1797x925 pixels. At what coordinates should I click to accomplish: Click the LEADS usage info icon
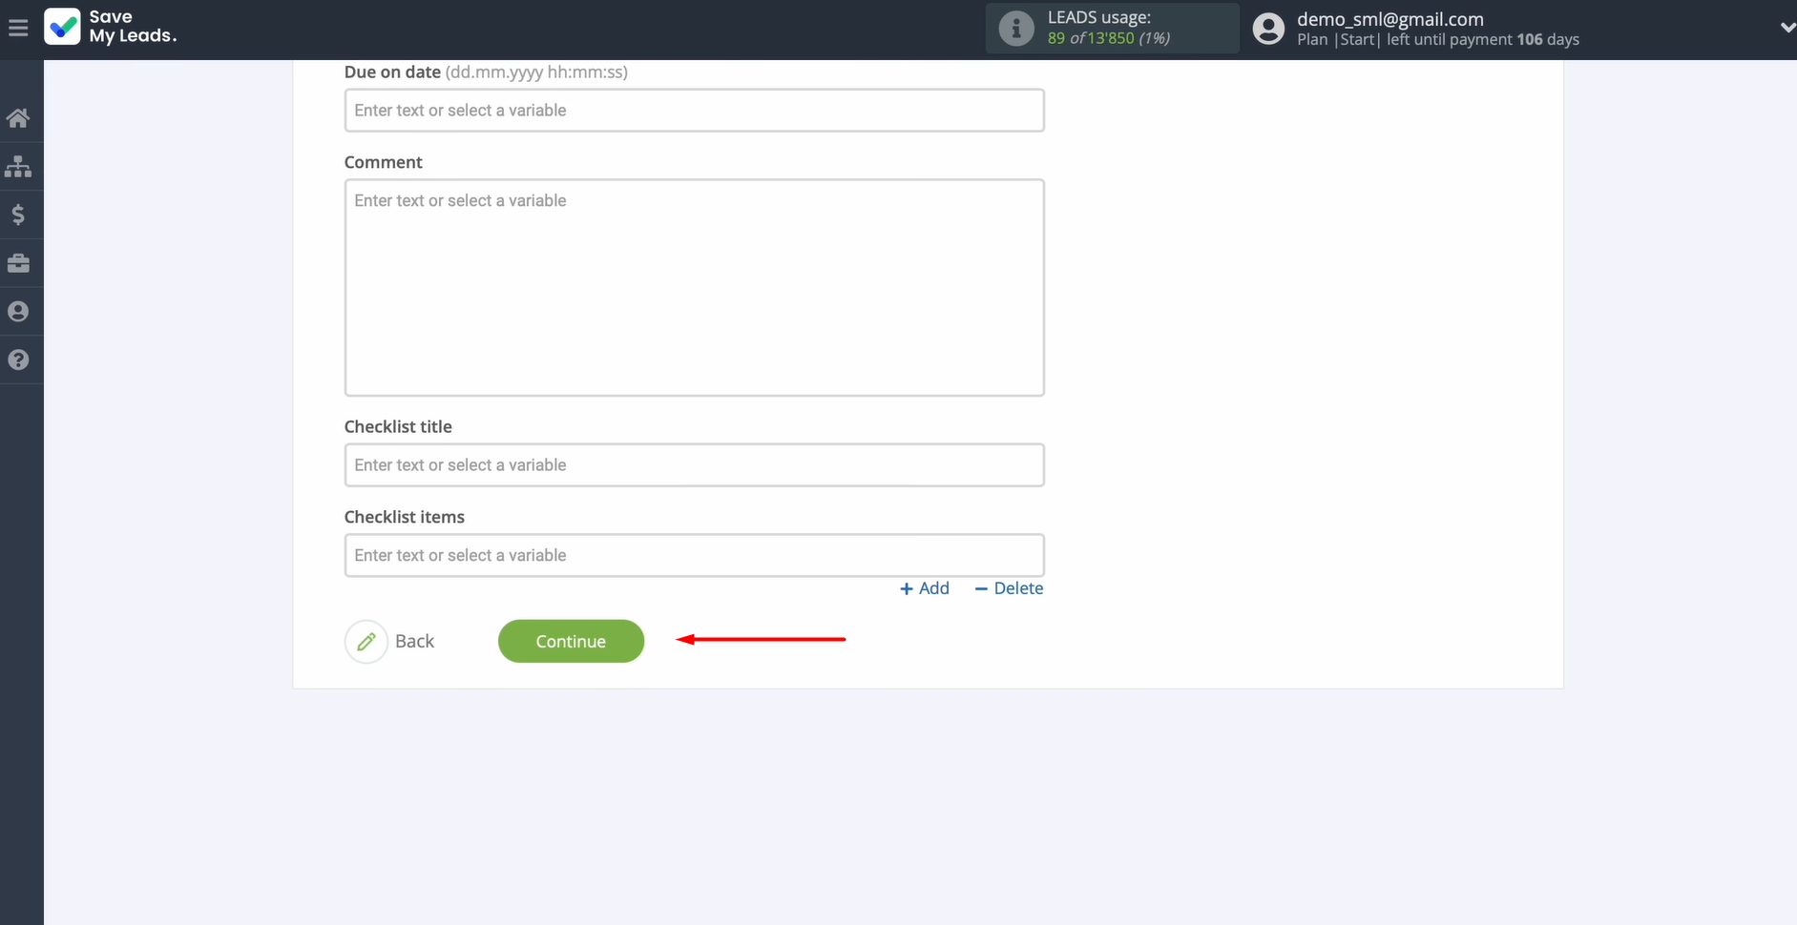point(1015,29)
